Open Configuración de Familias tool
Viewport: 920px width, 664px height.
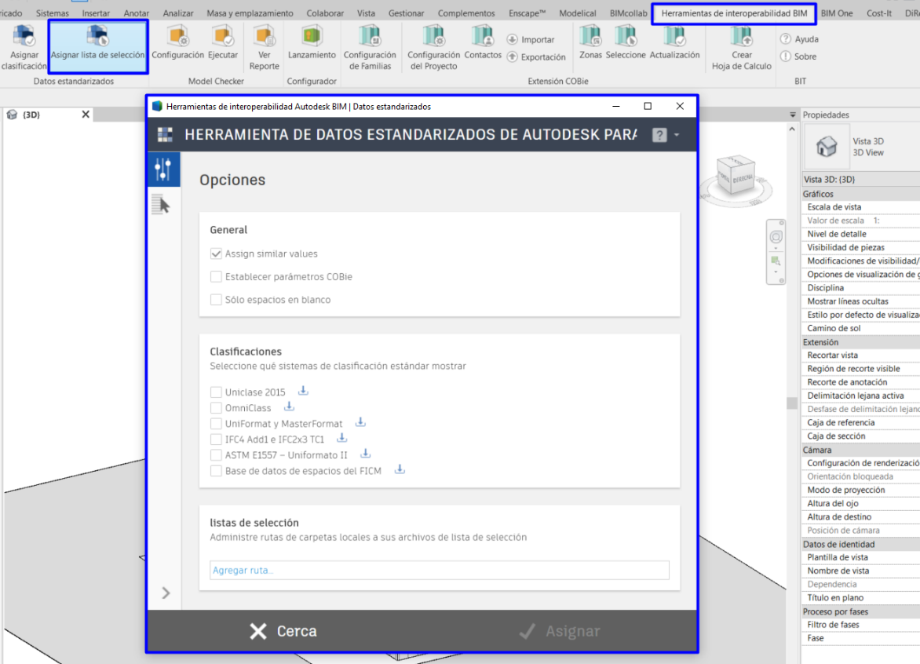coord(370,48)
